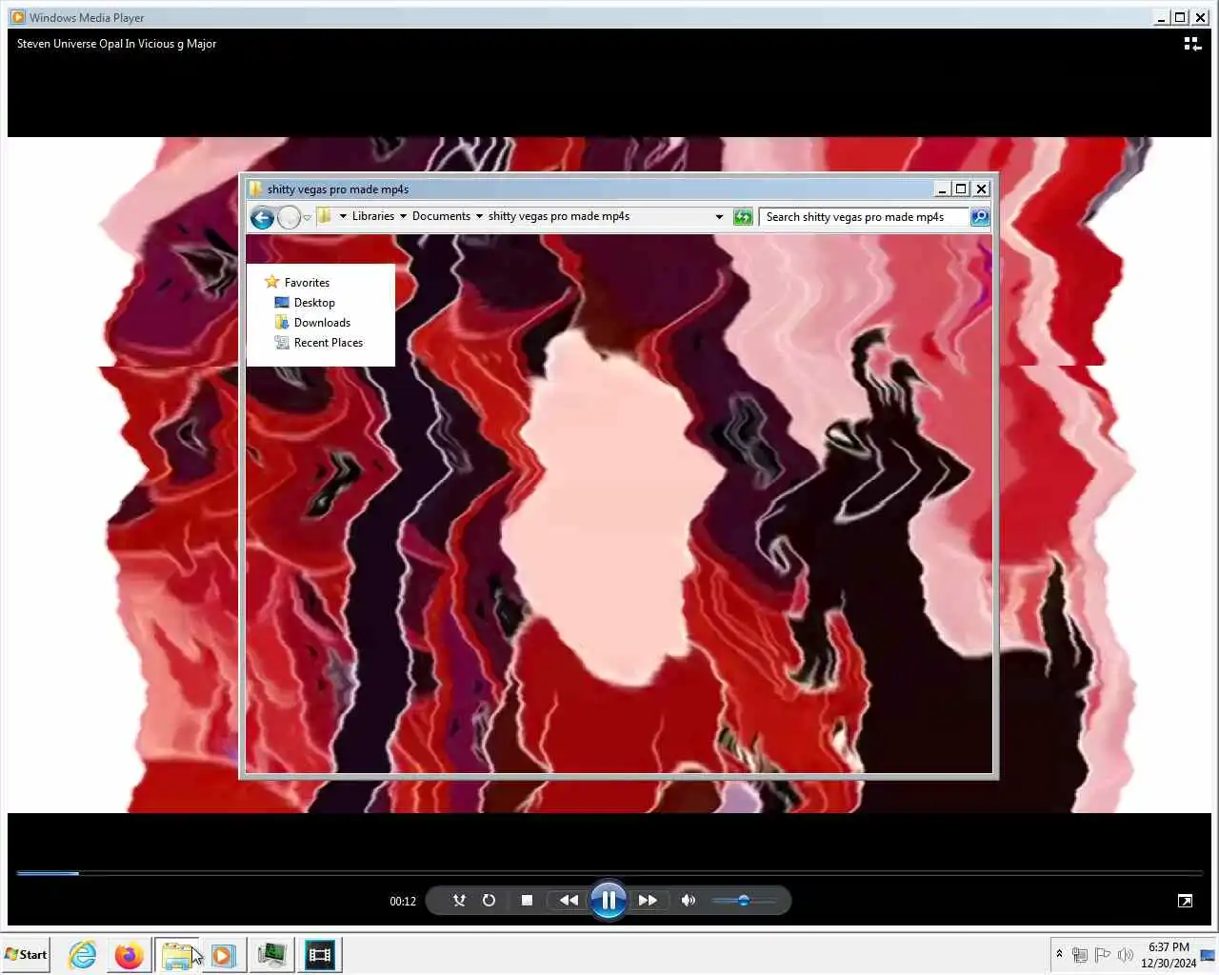Click Libraries in the explorer address bar
The height and width of the screenshot is (975, 1219).
click(373, 216)
